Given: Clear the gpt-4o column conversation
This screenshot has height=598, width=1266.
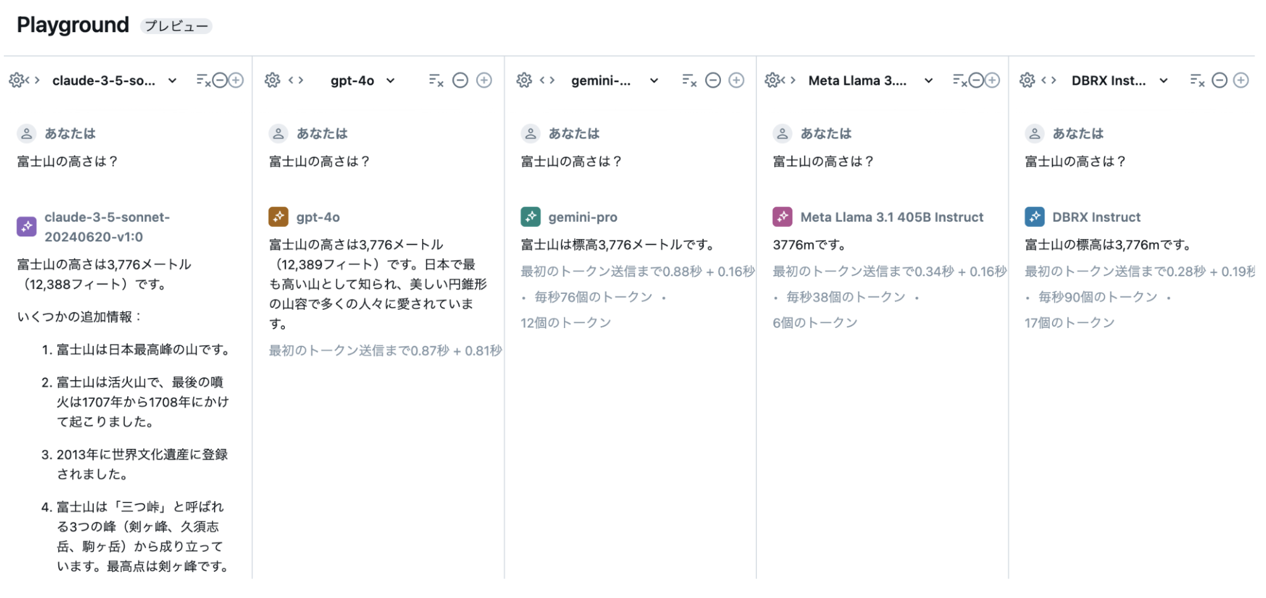Looking at the screenshot, I should pos(436,80).
